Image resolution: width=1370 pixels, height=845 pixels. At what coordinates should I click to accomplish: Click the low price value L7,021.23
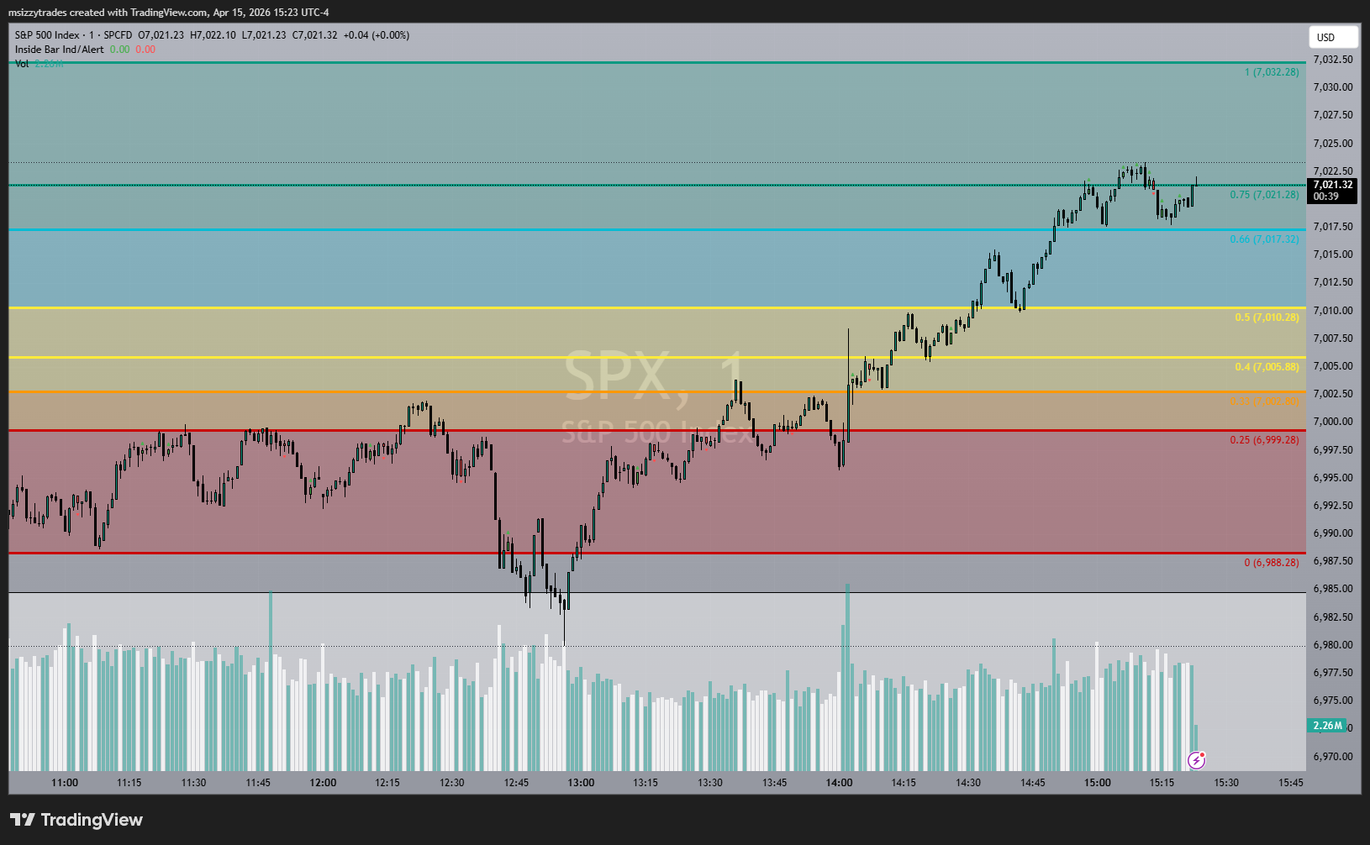[x=264, y=35]
